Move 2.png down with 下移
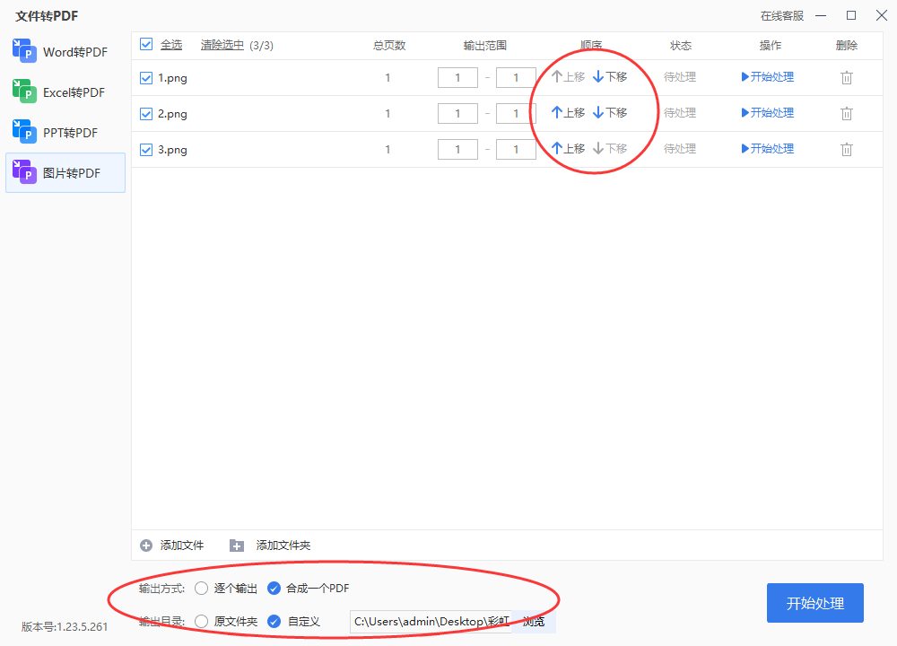The image size is (897, 646). [x=610, y=113]
